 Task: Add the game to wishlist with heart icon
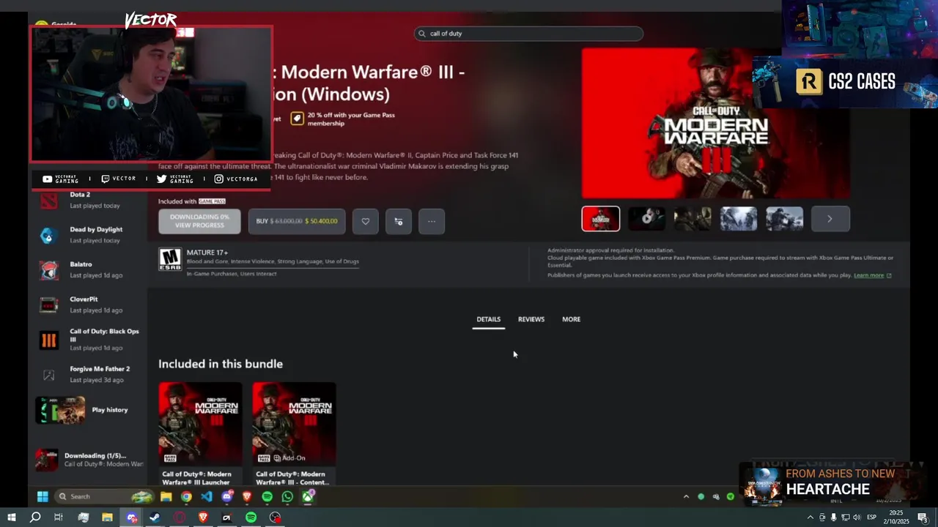tap(365, 221)
